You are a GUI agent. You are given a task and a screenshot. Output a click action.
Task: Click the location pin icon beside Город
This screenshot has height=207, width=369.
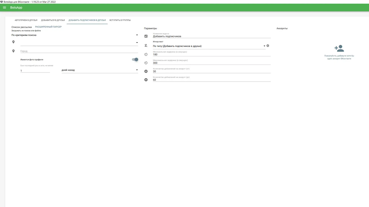point(13,51)
